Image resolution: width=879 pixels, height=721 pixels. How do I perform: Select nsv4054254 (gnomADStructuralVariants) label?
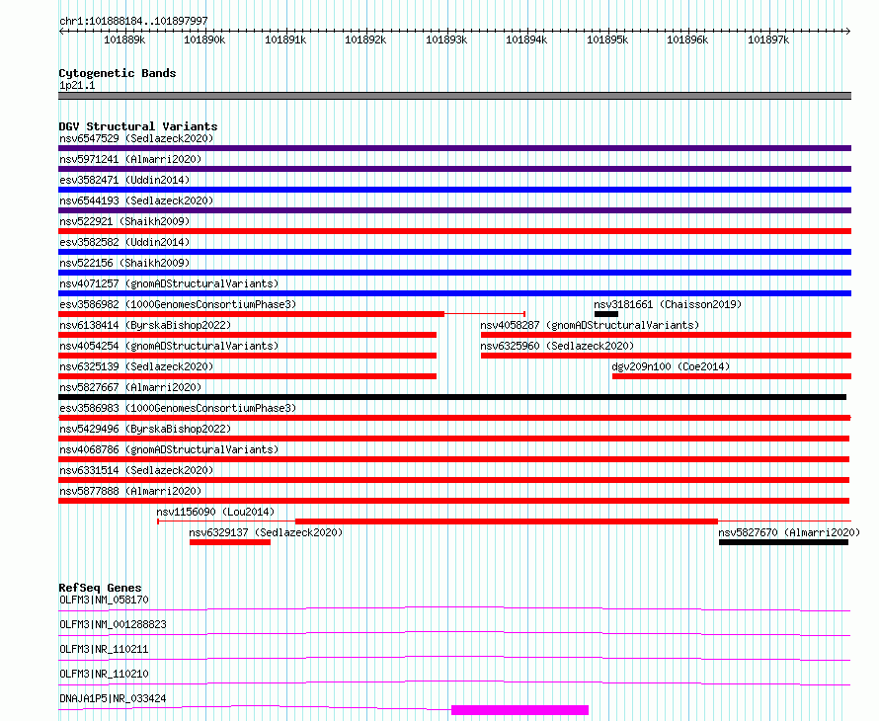(x=169, y=346)
